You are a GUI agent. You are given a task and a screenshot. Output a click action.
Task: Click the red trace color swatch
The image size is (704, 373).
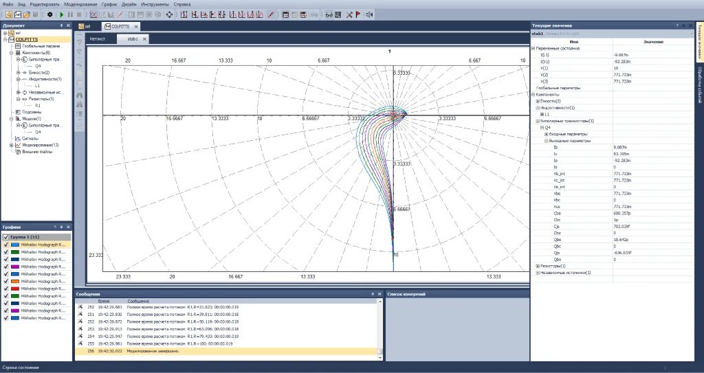tap(15, 289)
